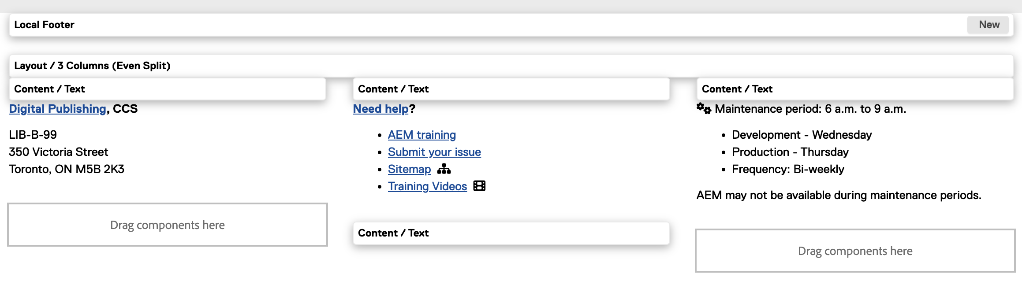Click the film icon beside Training Videos
The width and height of the screenshot is (1022, 281).
479,186
